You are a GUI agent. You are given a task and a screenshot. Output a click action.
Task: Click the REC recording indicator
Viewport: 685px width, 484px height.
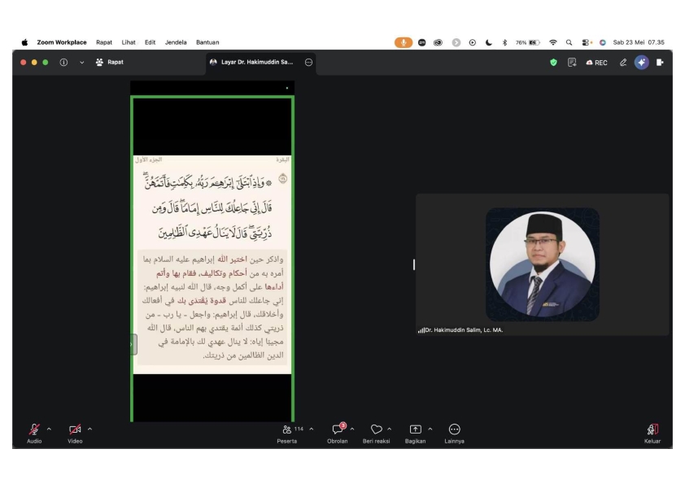[x=597, y=63]
